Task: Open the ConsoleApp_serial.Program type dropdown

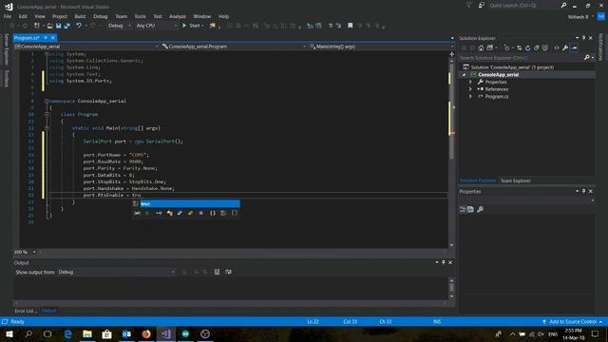Action: (234, 47)
